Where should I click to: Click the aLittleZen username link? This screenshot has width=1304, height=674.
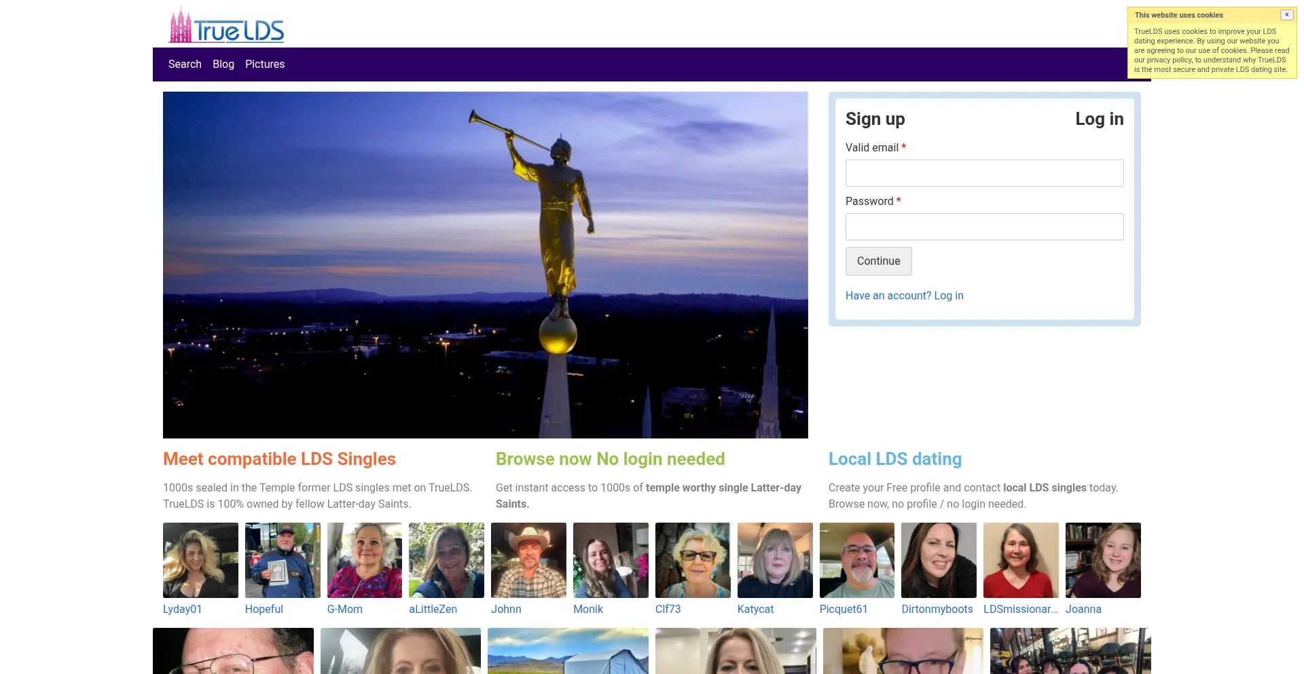433,610
